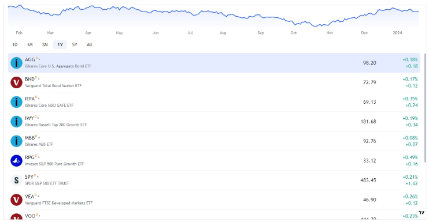Click the chart line near Oct
The image size is (429, 222).
(x=294, y=23)
